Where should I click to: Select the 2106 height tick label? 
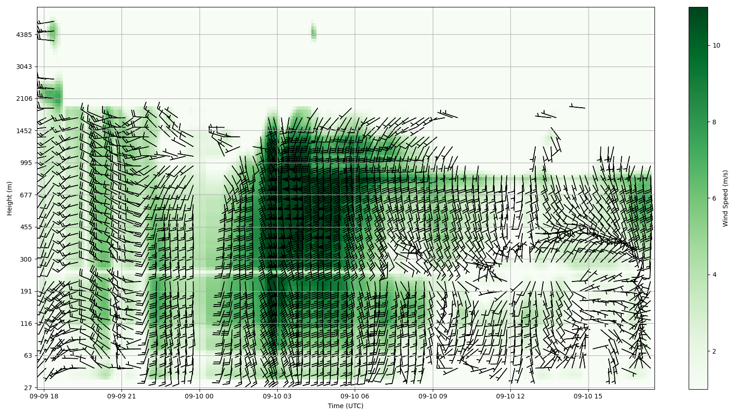(x=24, y=98)
